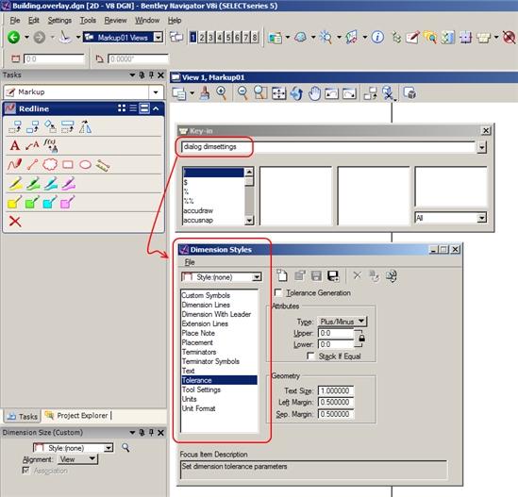The image size is (518, 497).
Task: Create new dimension style icon
Action: (x=282, y=275)
